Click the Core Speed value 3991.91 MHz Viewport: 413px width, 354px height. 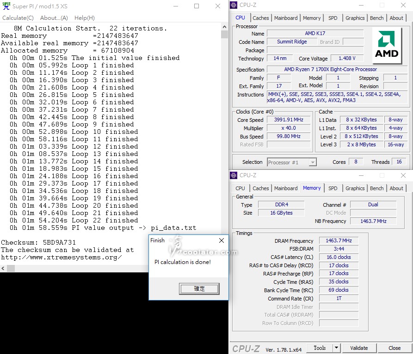(289, 120)
